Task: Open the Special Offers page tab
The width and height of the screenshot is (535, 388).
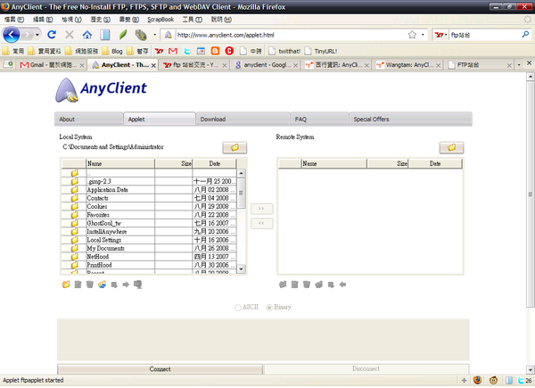Action: (411, 120)
